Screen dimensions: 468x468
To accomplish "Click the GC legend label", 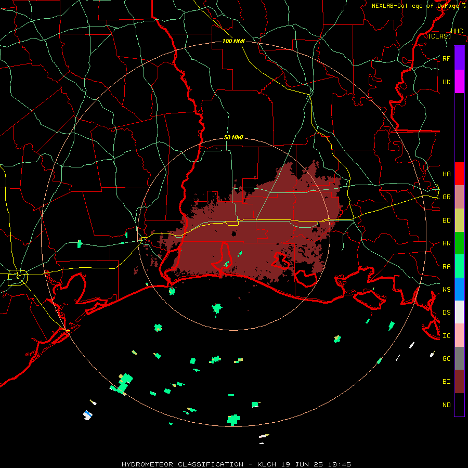I will (447, 358).
